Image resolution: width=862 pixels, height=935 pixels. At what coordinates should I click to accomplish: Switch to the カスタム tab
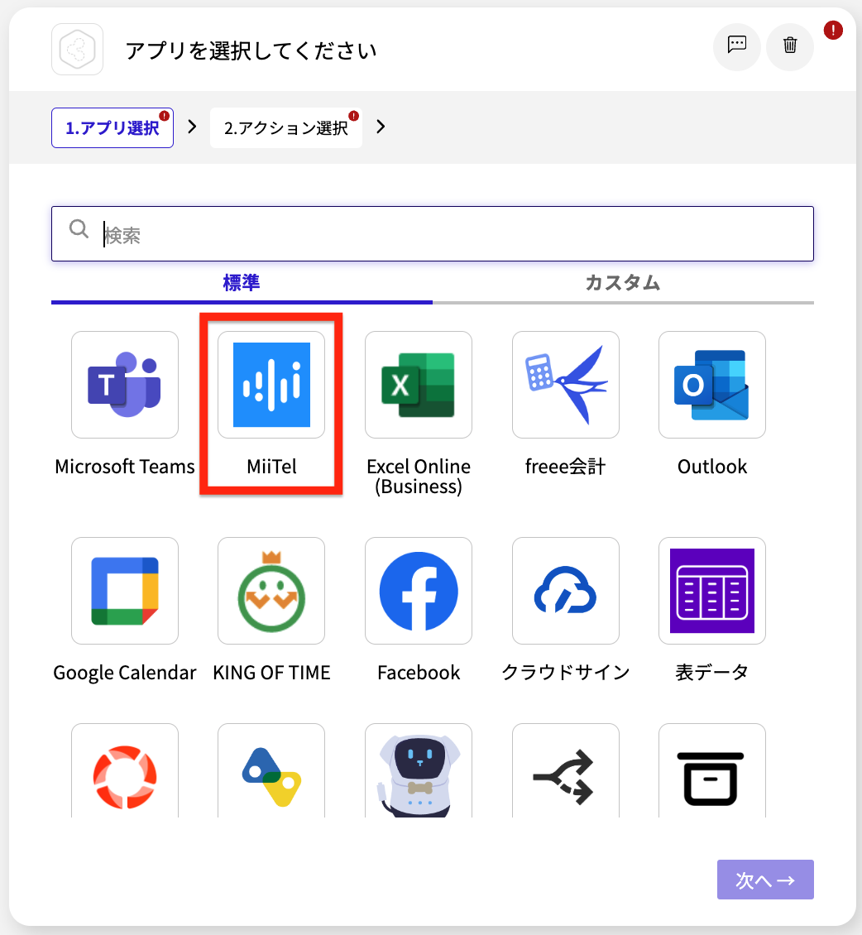tap(623, 283)
